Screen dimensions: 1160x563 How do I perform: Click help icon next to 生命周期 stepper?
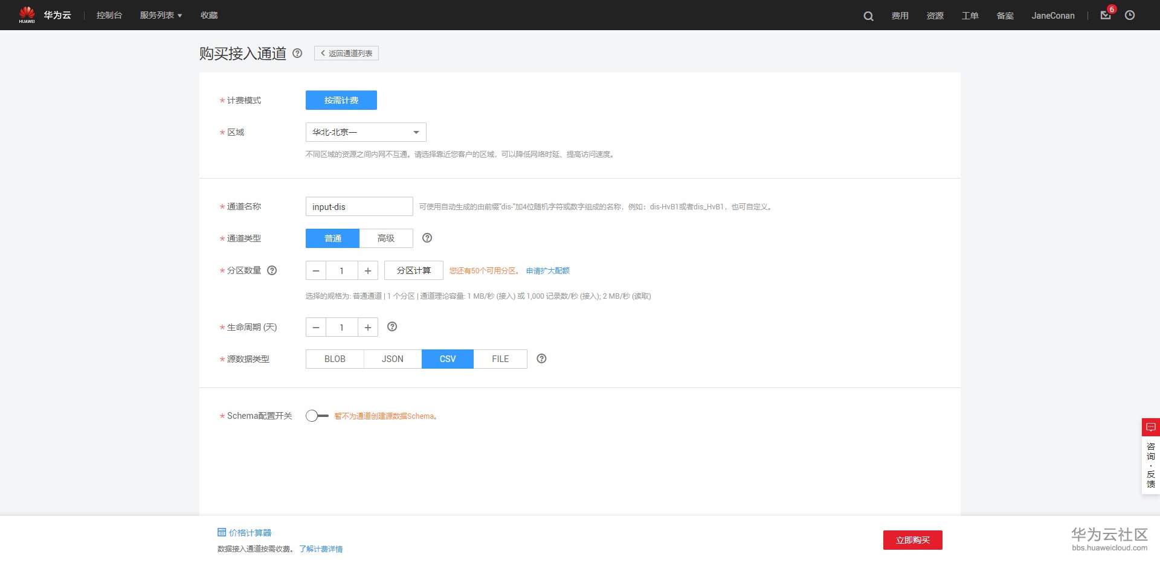(x=392, y=326)
